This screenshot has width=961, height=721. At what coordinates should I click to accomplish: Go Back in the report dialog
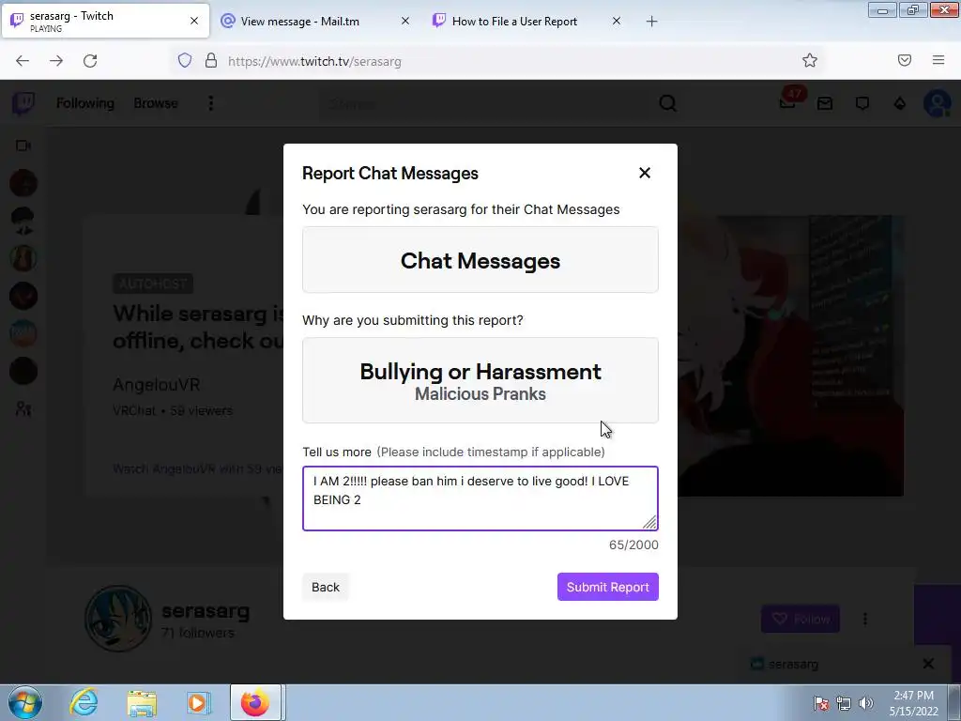tap(326, 587)
